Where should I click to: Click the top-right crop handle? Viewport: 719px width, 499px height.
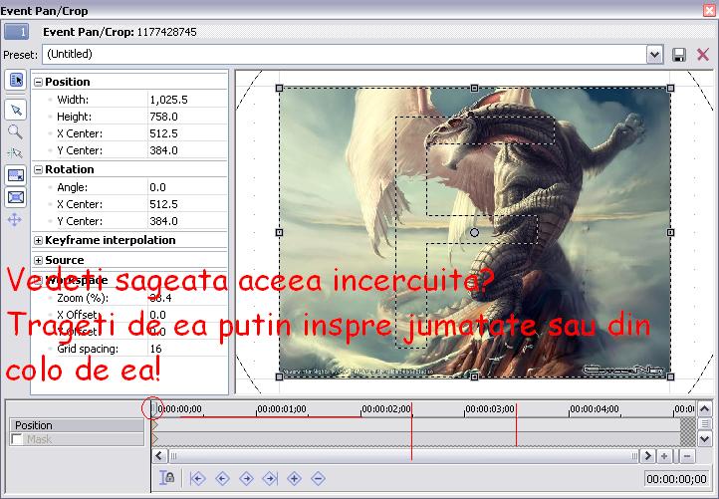tap(670, 88)
